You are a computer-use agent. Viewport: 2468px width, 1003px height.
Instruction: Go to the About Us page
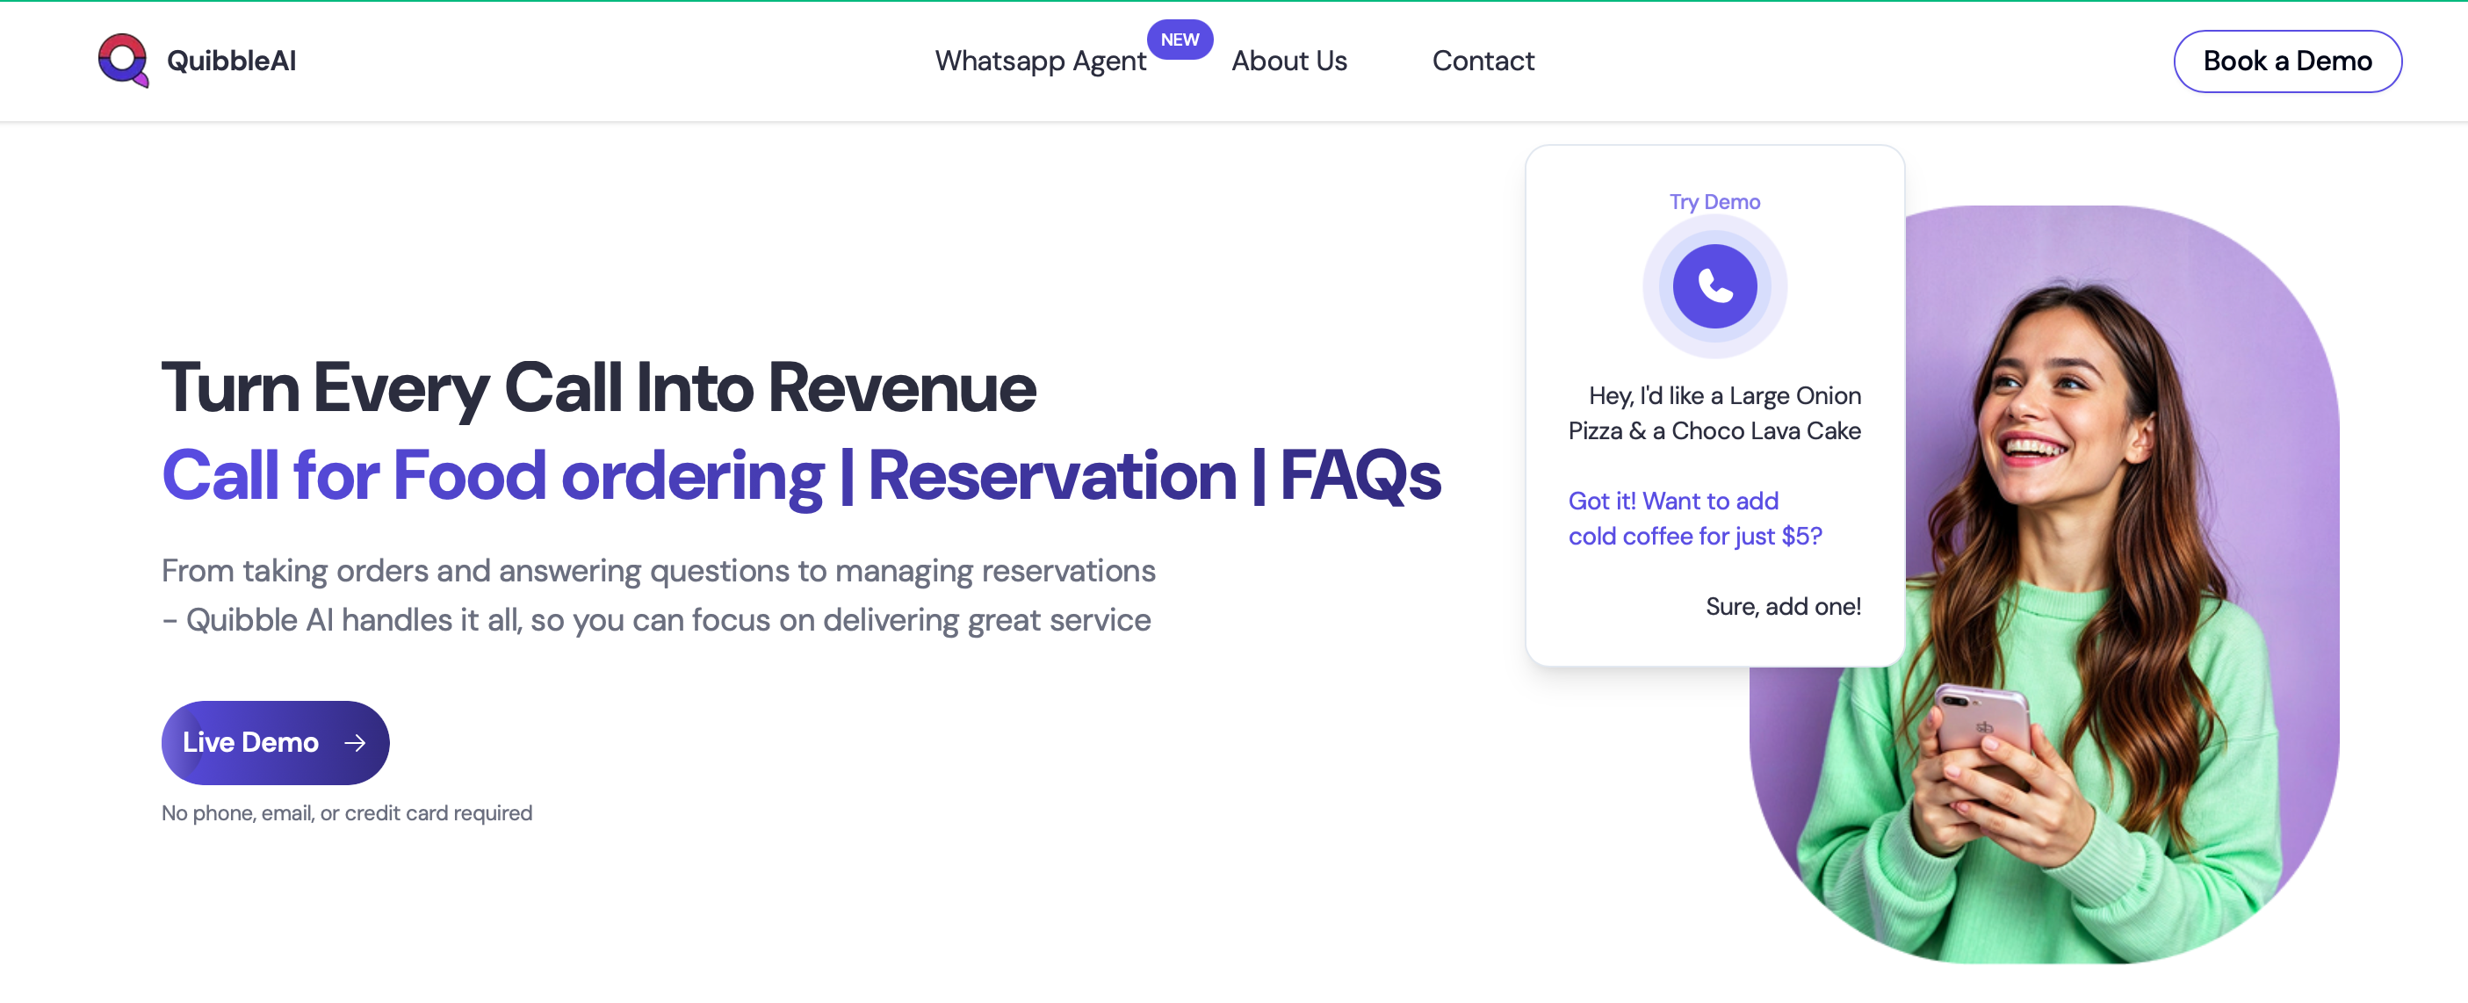coord(1288,61)
